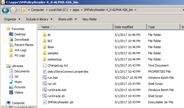Expand the arrow before SMPolicyReader in the breadcrumb

pyautogui.click(x=82, y=10)
